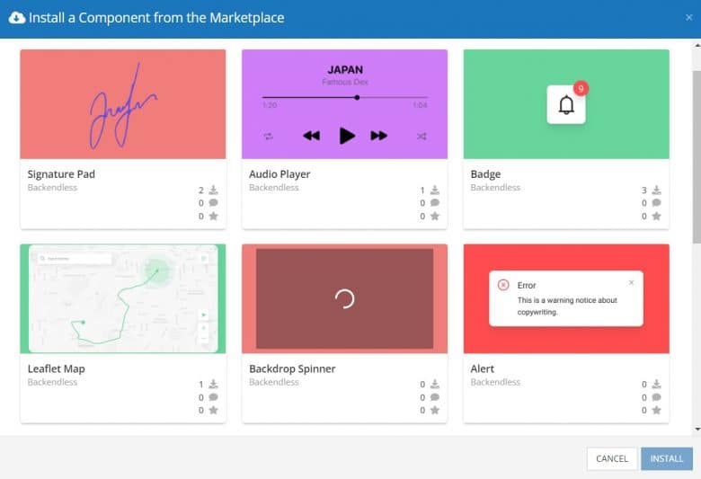Click the cloud download icon in dialog header

pyautogui.click(x=16, y=17)
